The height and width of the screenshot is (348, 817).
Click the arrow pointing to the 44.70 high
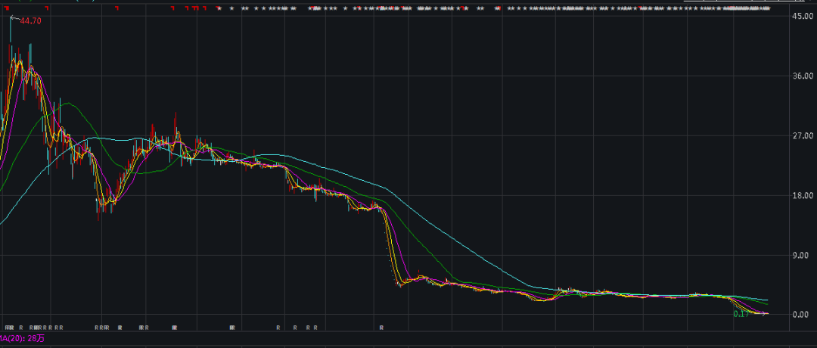point(14,18)
